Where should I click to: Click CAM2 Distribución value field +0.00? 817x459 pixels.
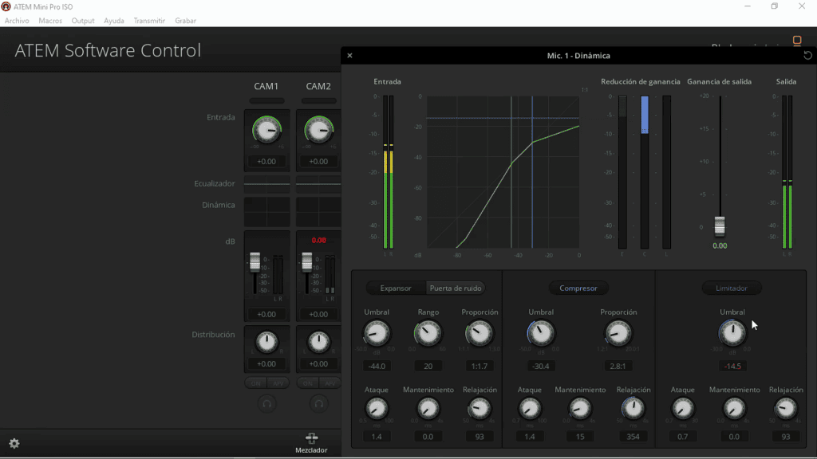tap(318, 363)
